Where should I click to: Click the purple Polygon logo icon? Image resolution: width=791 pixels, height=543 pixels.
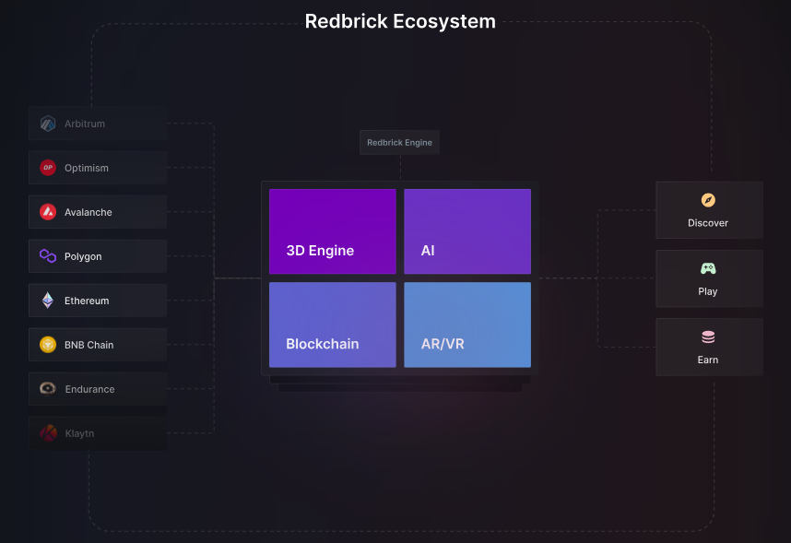point(48,256)
